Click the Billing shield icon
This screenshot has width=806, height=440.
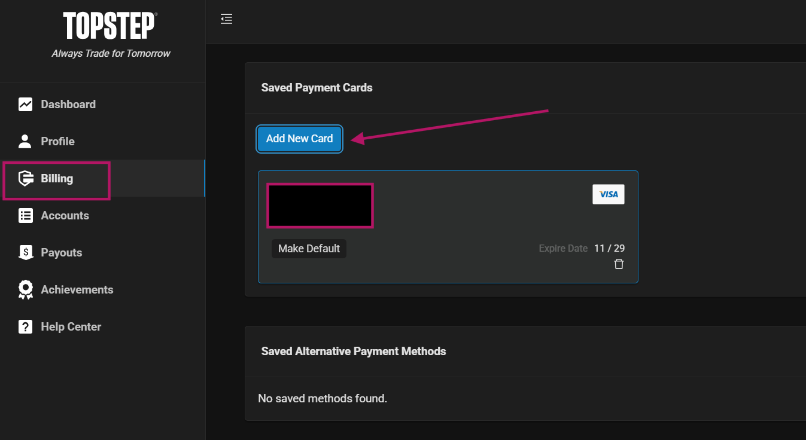[x=25, y=179]
